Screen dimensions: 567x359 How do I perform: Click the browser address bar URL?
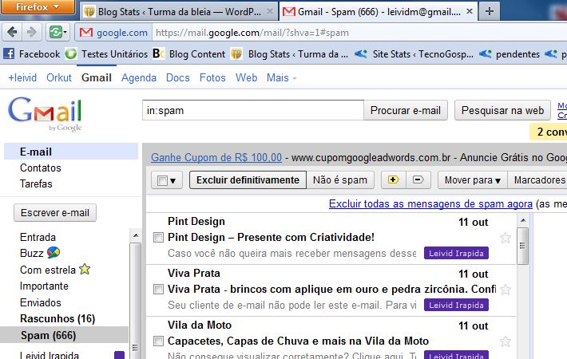252,33
